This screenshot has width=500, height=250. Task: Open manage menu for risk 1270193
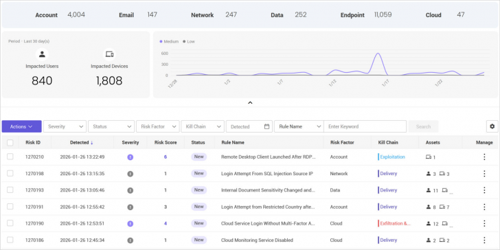[x=484, y=190]
